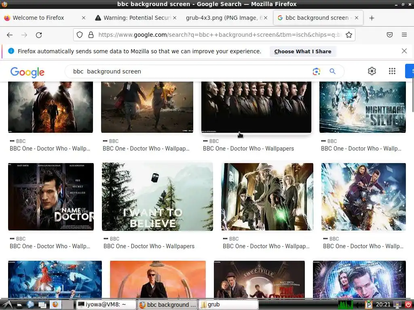Click link under I Want To Believe image

coord(149,246)
